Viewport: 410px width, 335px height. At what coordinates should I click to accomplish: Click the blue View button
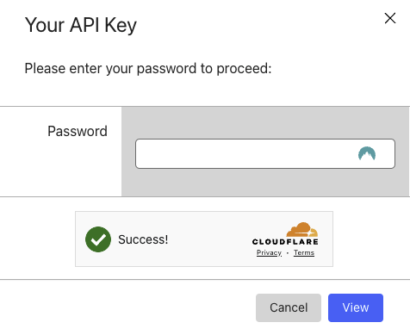click(x=356, y=307)
